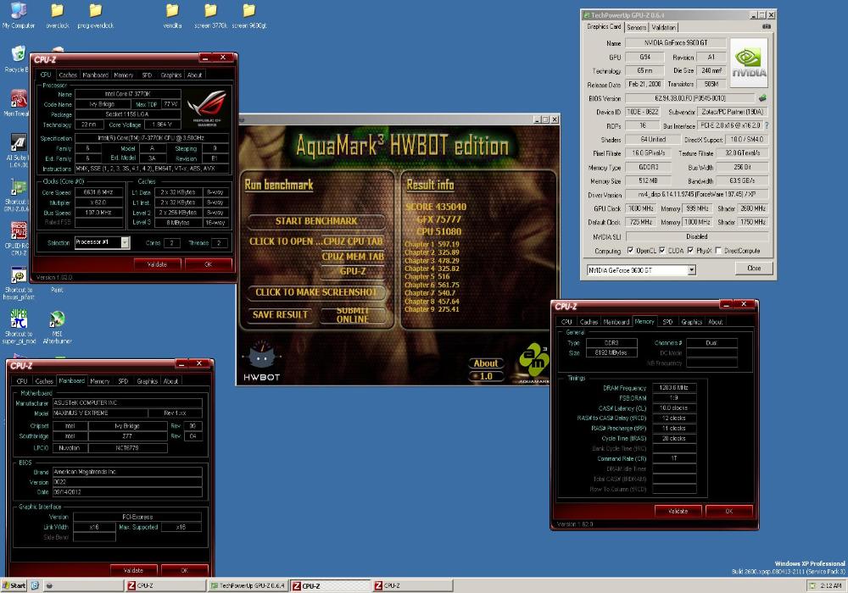Select TechPowerUp GPU-Z taskbar button

[247, 585]
